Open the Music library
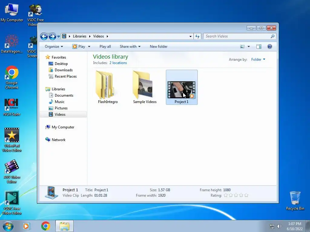The width and height of the screenshot is (310, 232). [x=60, y=102]
